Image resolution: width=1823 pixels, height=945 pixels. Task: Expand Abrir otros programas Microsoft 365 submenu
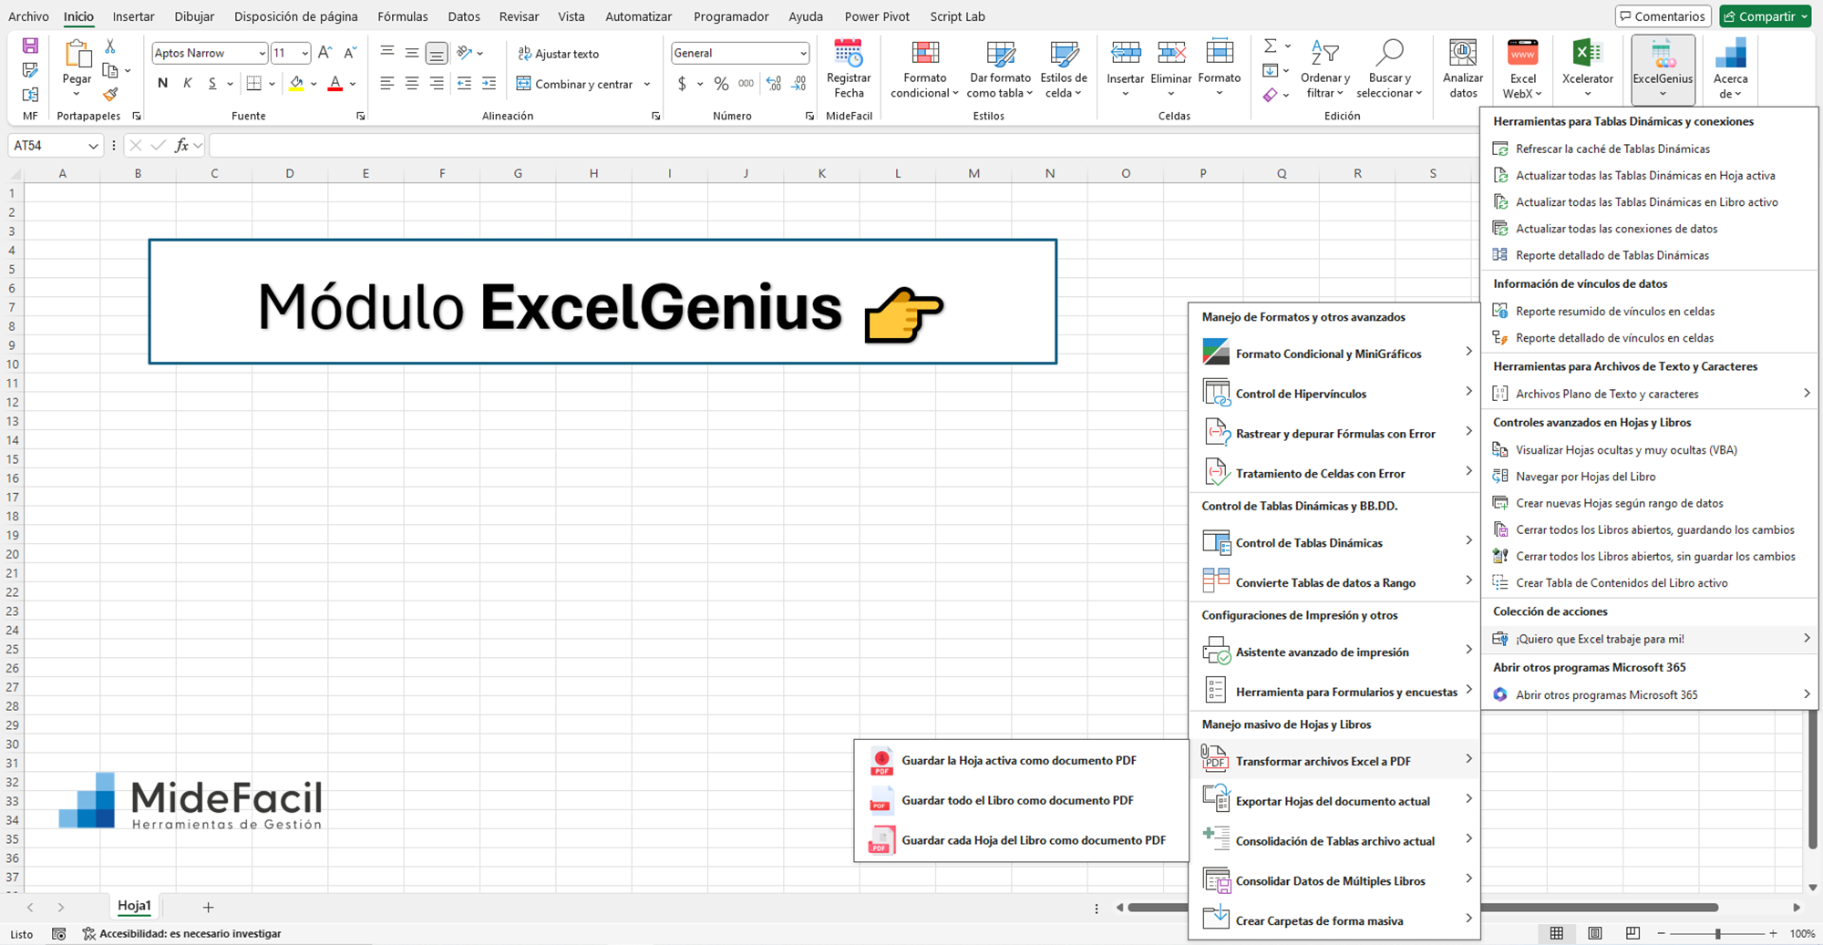(1649, 694)
